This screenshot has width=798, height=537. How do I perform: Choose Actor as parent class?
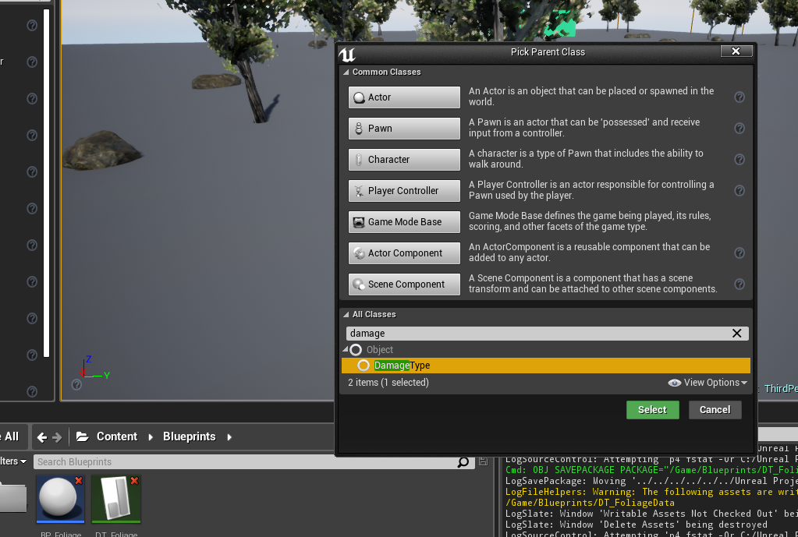click(x=404, y=97)
